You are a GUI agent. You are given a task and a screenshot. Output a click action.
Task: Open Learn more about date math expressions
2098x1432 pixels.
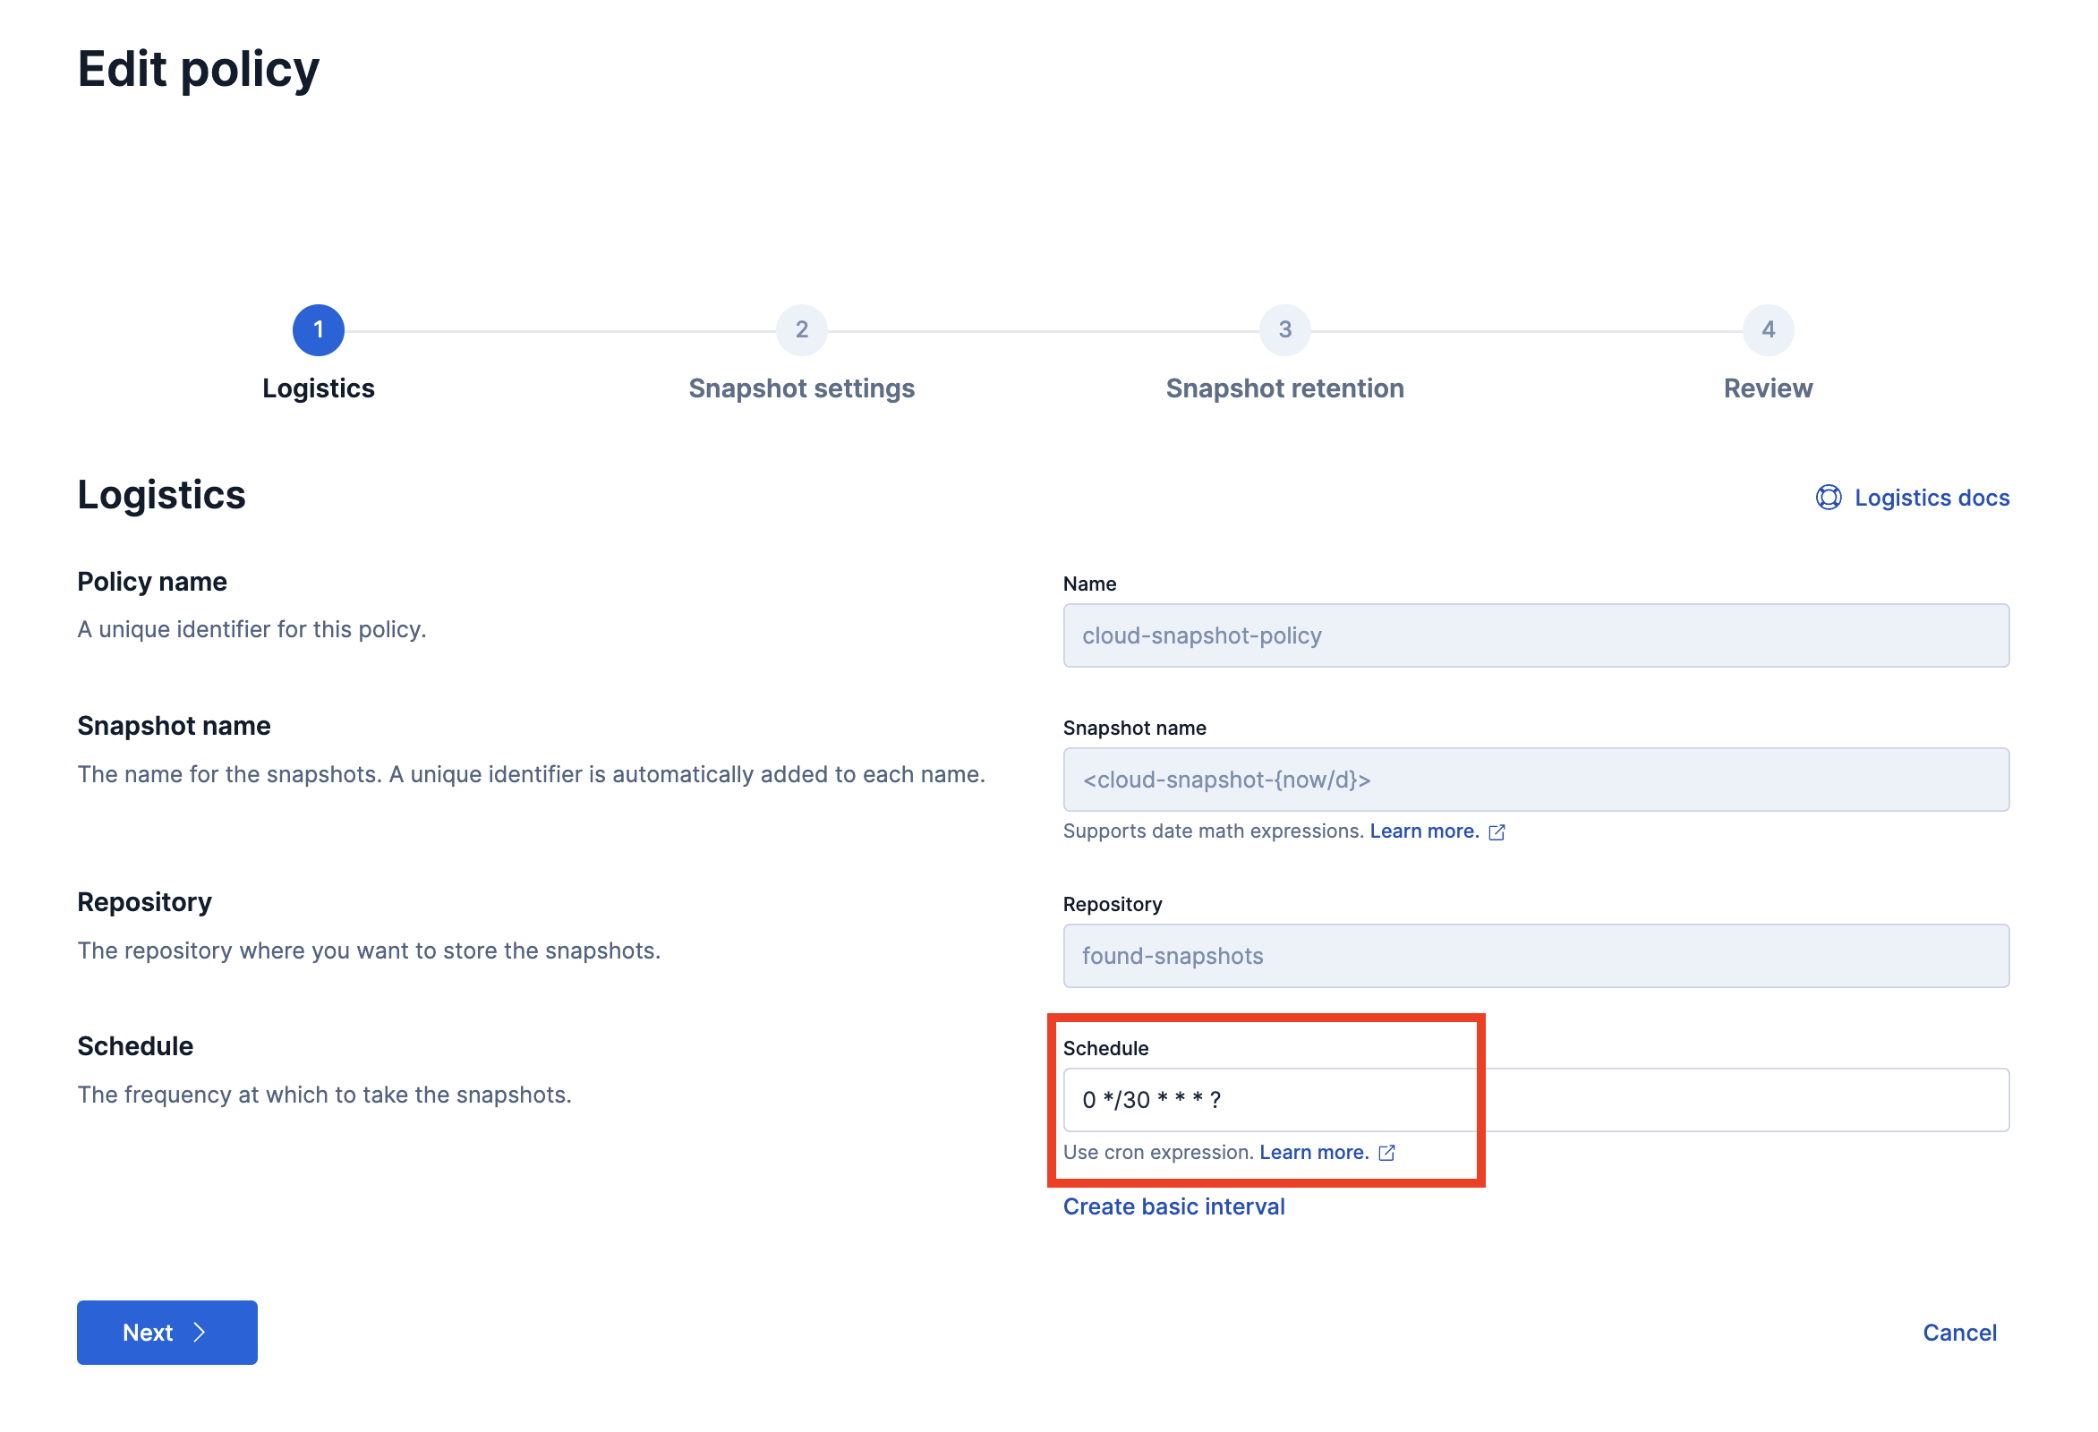click(1424, 831)
